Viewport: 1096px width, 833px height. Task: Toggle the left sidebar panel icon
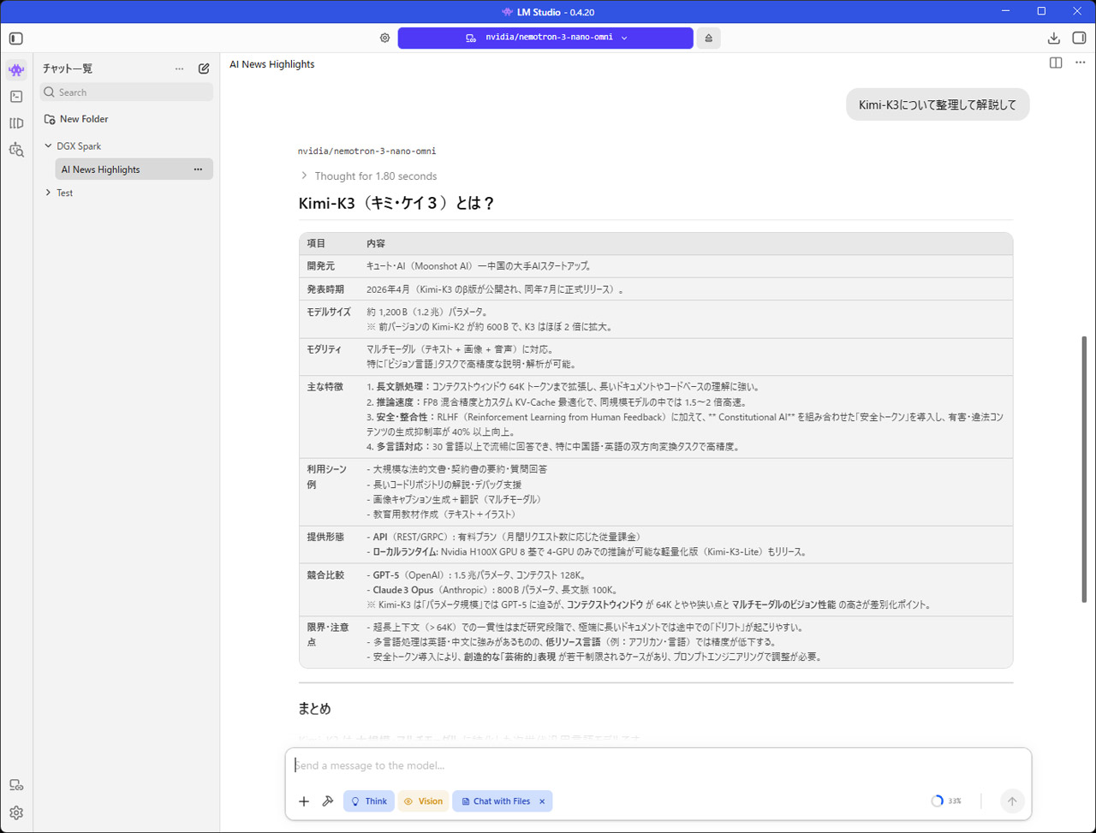16,39
